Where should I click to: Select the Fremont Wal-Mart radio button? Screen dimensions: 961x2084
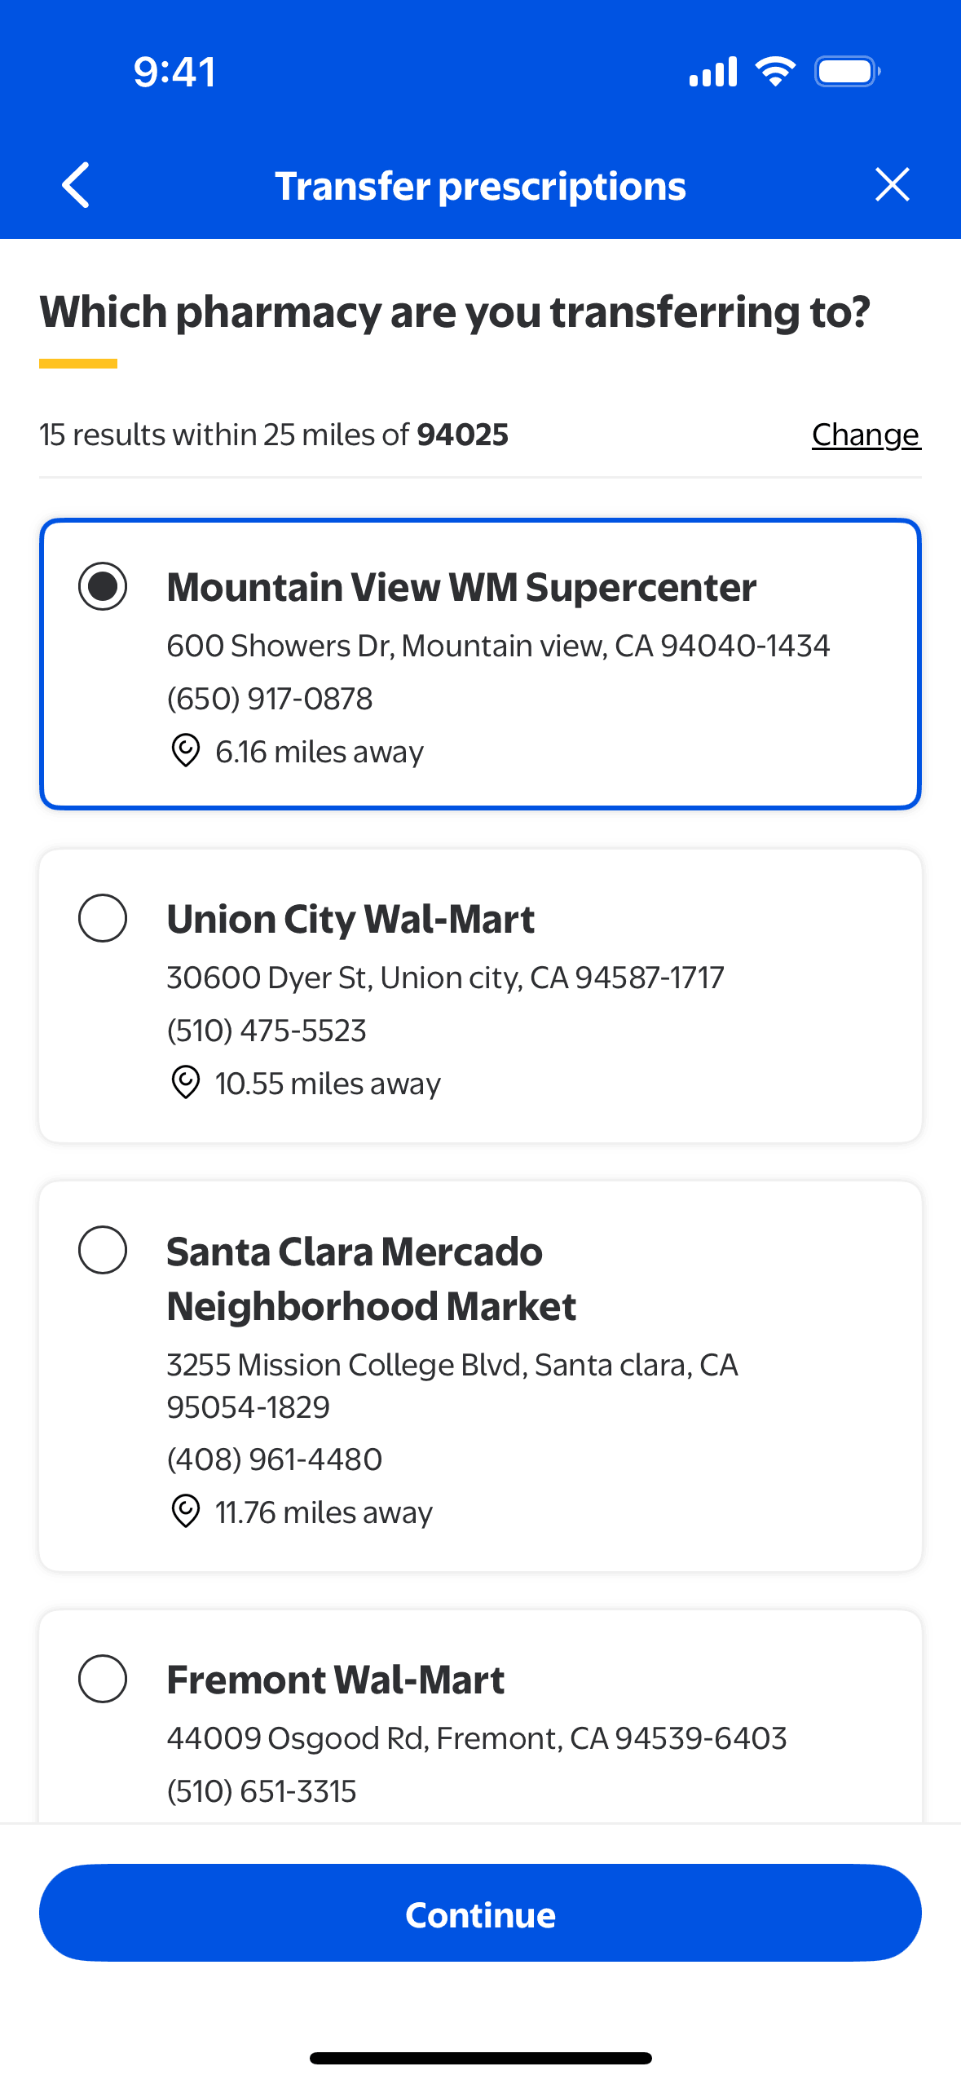pos(103,1679)
